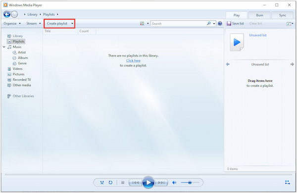Expand the Create playlist dropdown arrow
Image resolution: width=297 pixels, height=193 pixels.
tap(72, 23)
